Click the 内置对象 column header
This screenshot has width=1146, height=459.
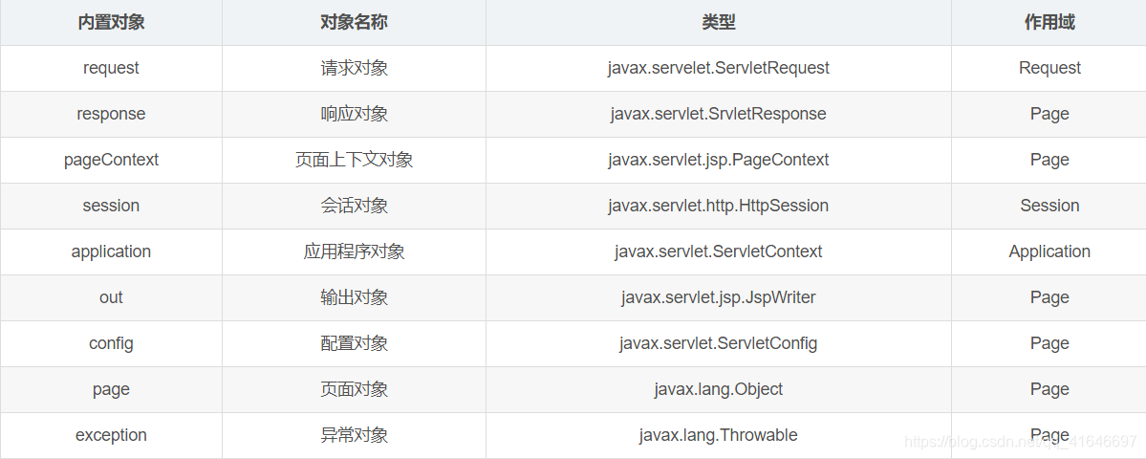tap(111, 23)
